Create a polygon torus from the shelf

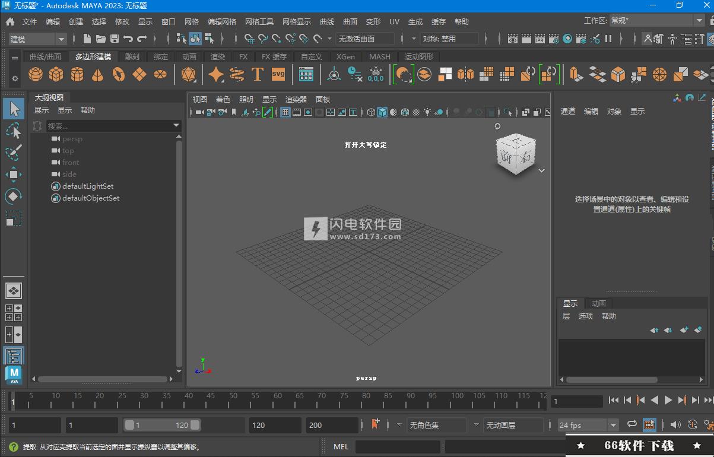point(119,74)
